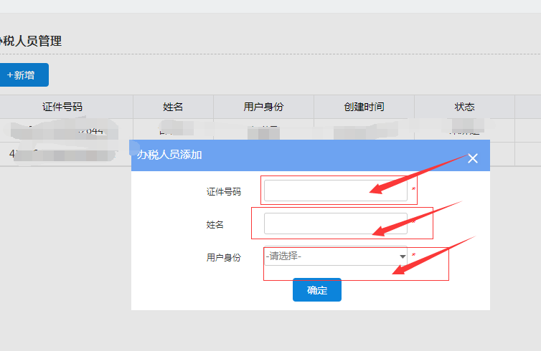Click the 姓名 label in the dialog

pos(215,224)
